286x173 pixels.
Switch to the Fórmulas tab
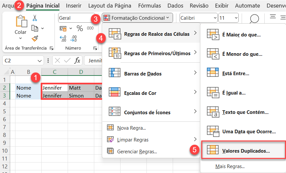point(149,6)
